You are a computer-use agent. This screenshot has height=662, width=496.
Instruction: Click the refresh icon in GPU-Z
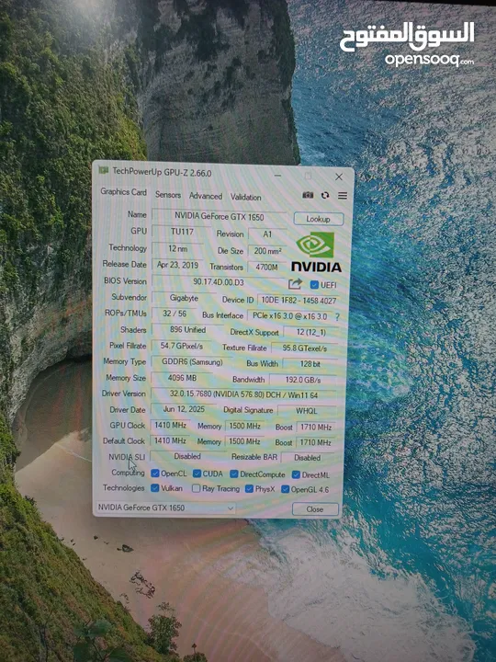pos(325,195)
